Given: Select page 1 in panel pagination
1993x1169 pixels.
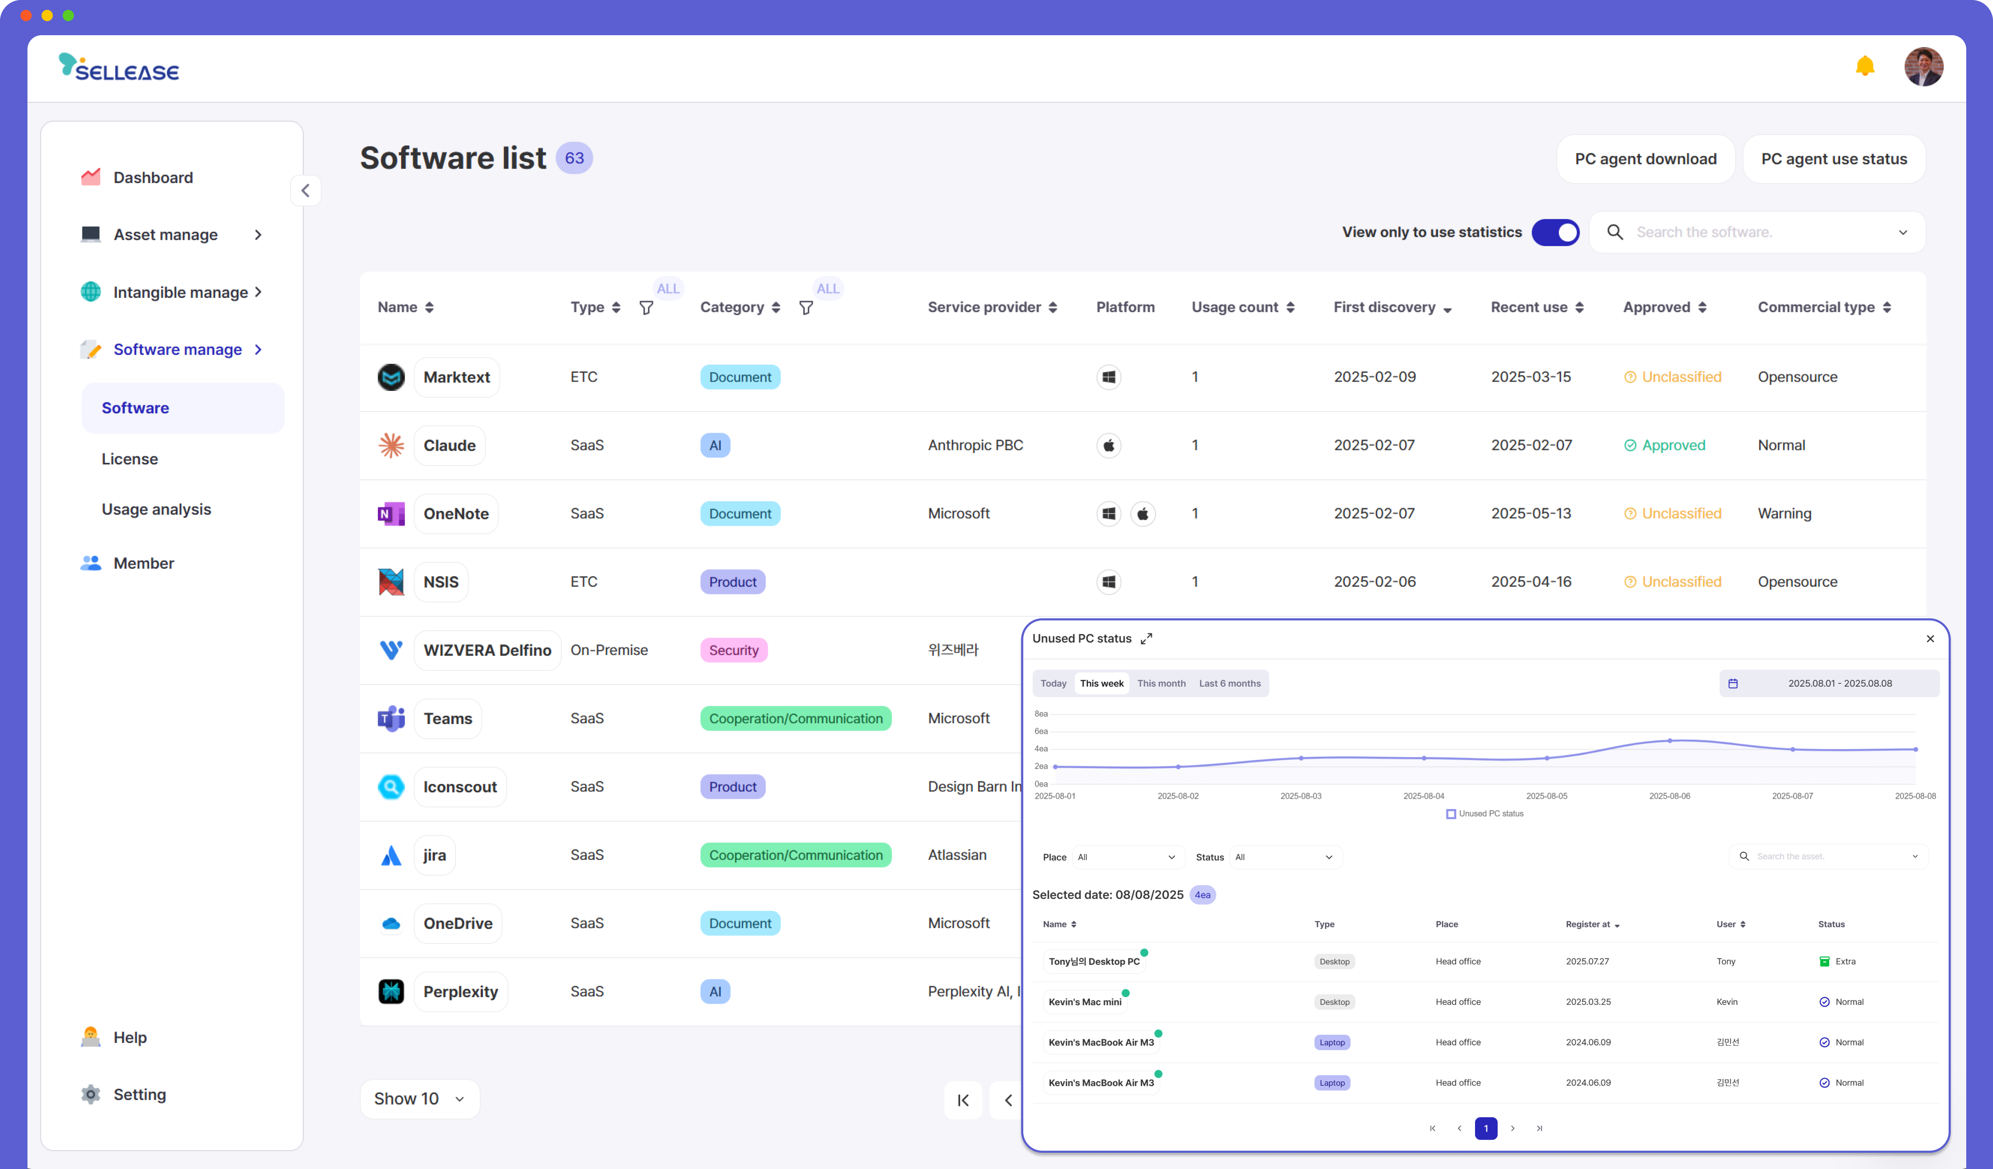Looking at the screenshot, I should tap(1485, 1129).
